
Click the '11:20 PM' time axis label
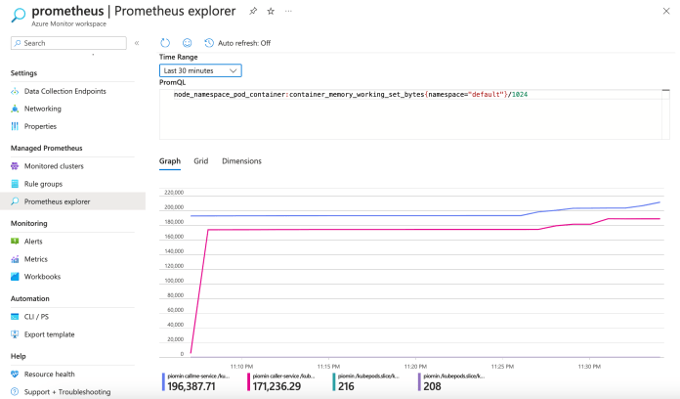[x=415, y=367]
